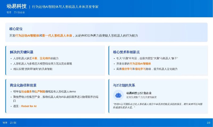Click the 解决的关键问题 heading
This screenshot has height=127, width=213.
22,52
